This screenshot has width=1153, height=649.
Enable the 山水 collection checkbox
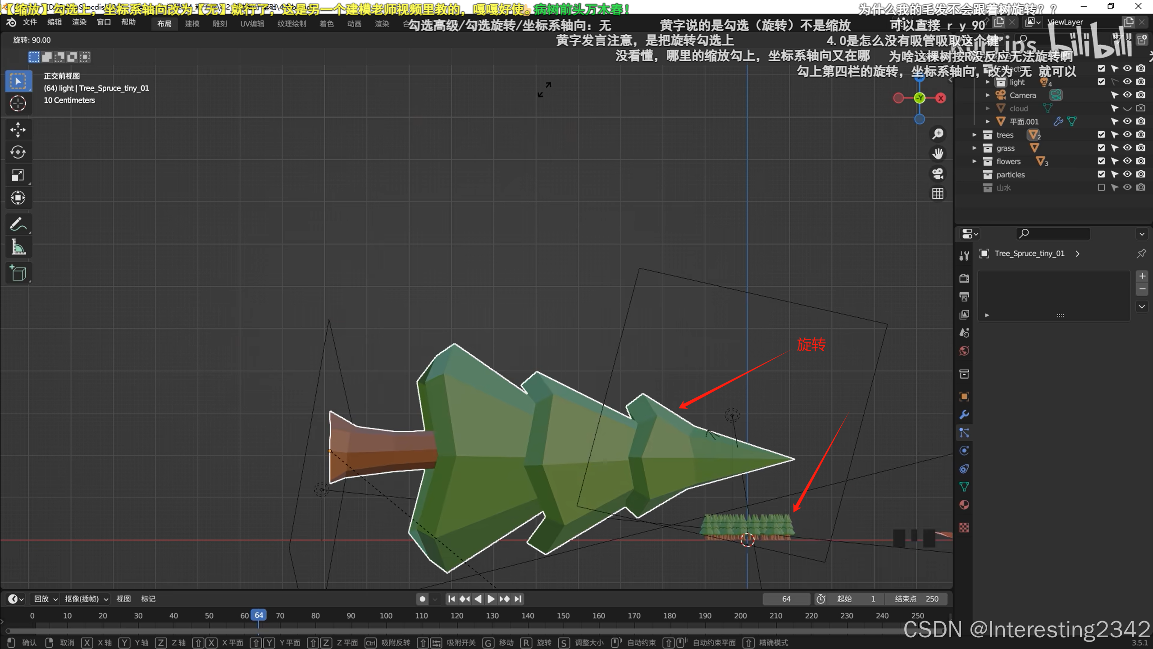tap(1101, 187)
